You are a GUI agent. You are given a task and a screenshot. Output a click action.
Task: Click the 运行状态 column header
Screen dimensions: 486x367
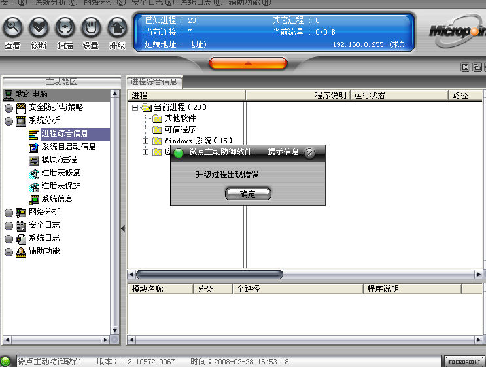400,96
